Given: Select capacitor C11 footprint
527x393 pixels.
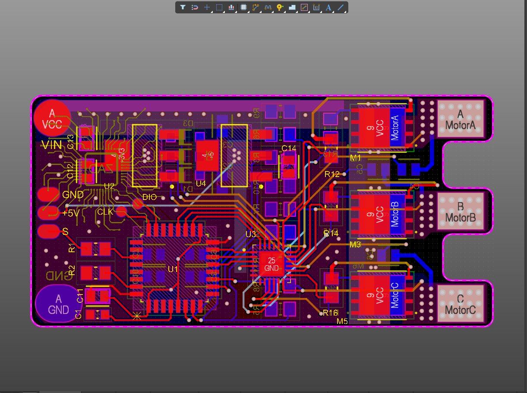Looking at the screenshot, I should coord(98,296).
